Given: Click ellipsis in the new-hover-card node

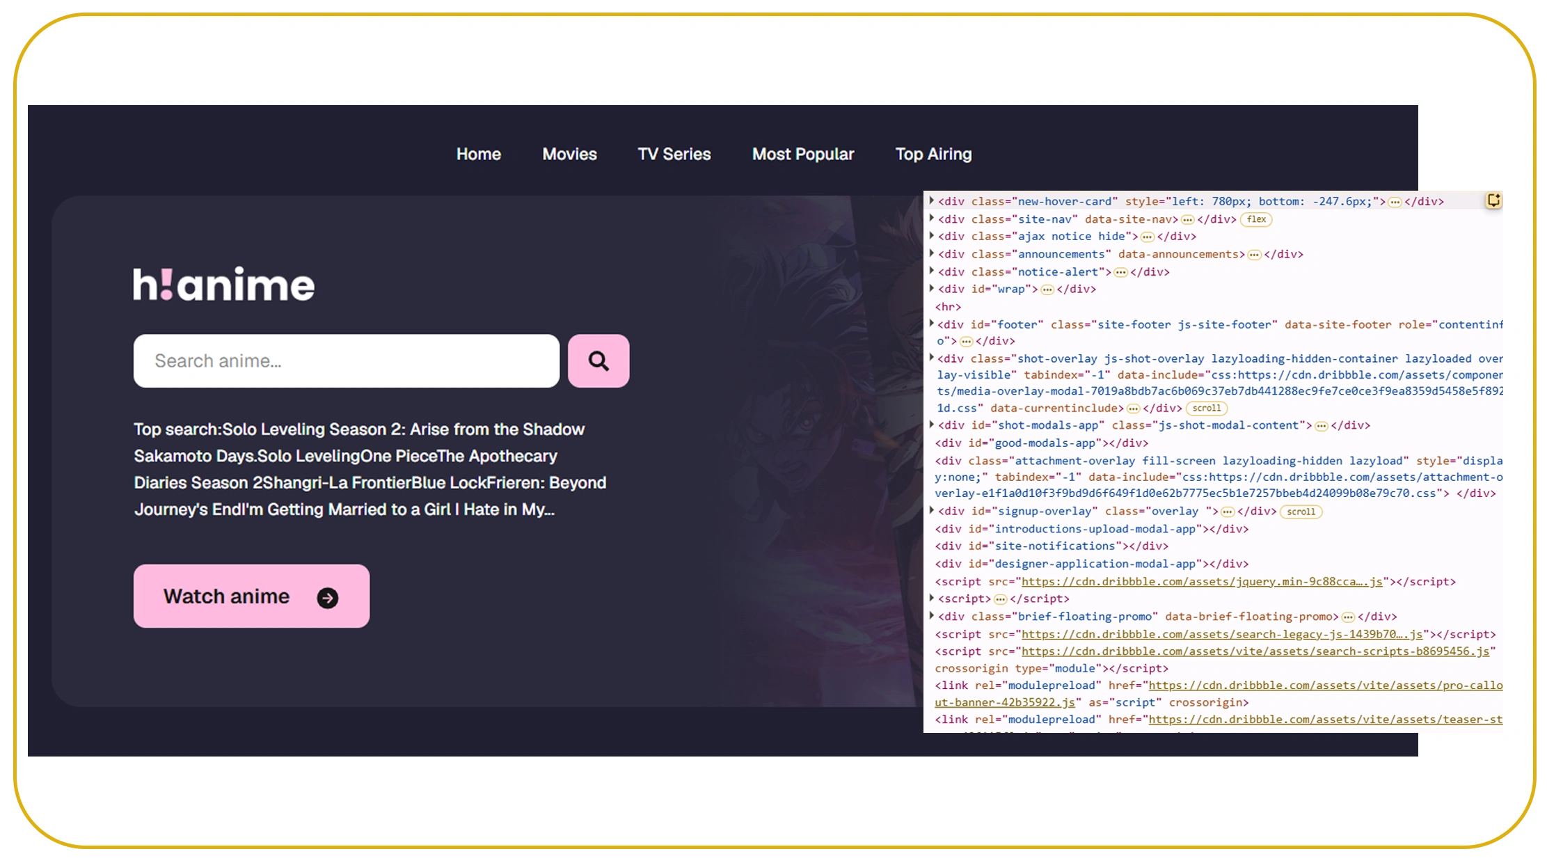Looking at the screenshot, I should (1395, 202).
